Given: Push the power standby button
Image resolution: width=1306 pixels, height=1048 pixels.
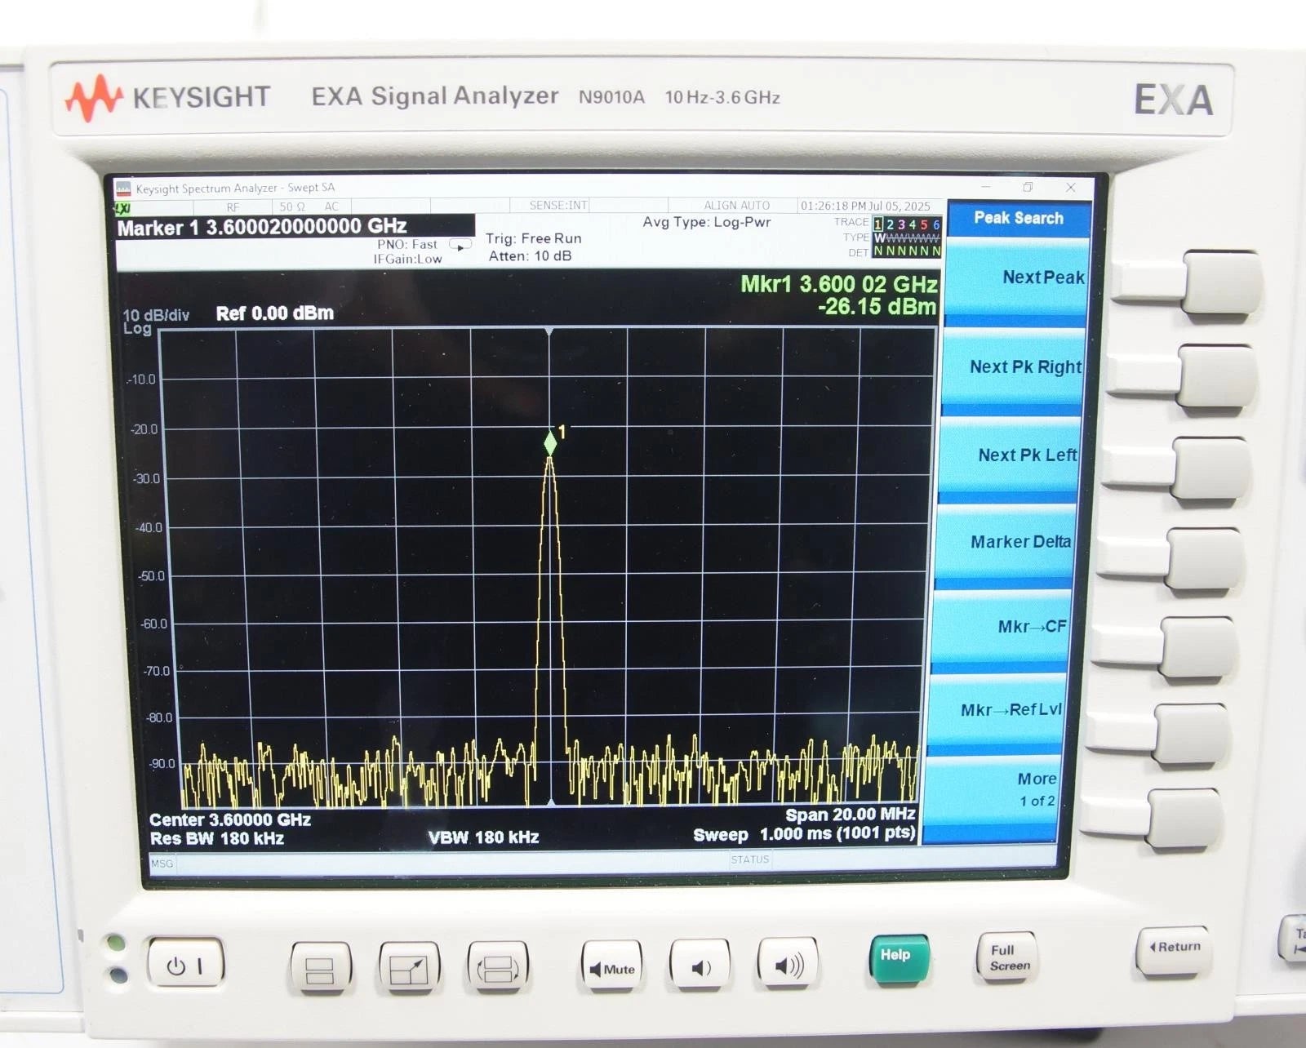Looking at the screenshot, I should click(x=184, y=966).
